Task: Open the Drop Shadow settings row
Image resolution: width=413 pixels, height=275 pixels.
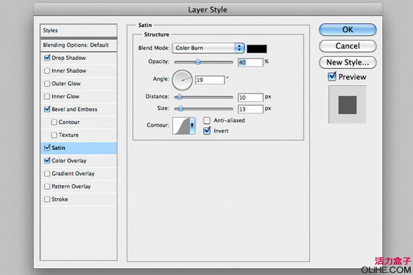Action: 78,58
